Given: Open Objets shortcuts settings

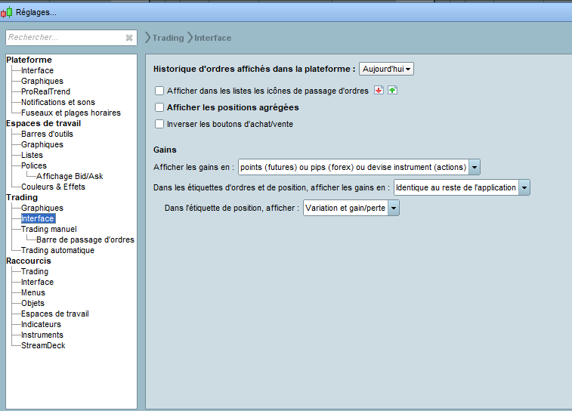Looking at the screenshot, I should (32, 303).
